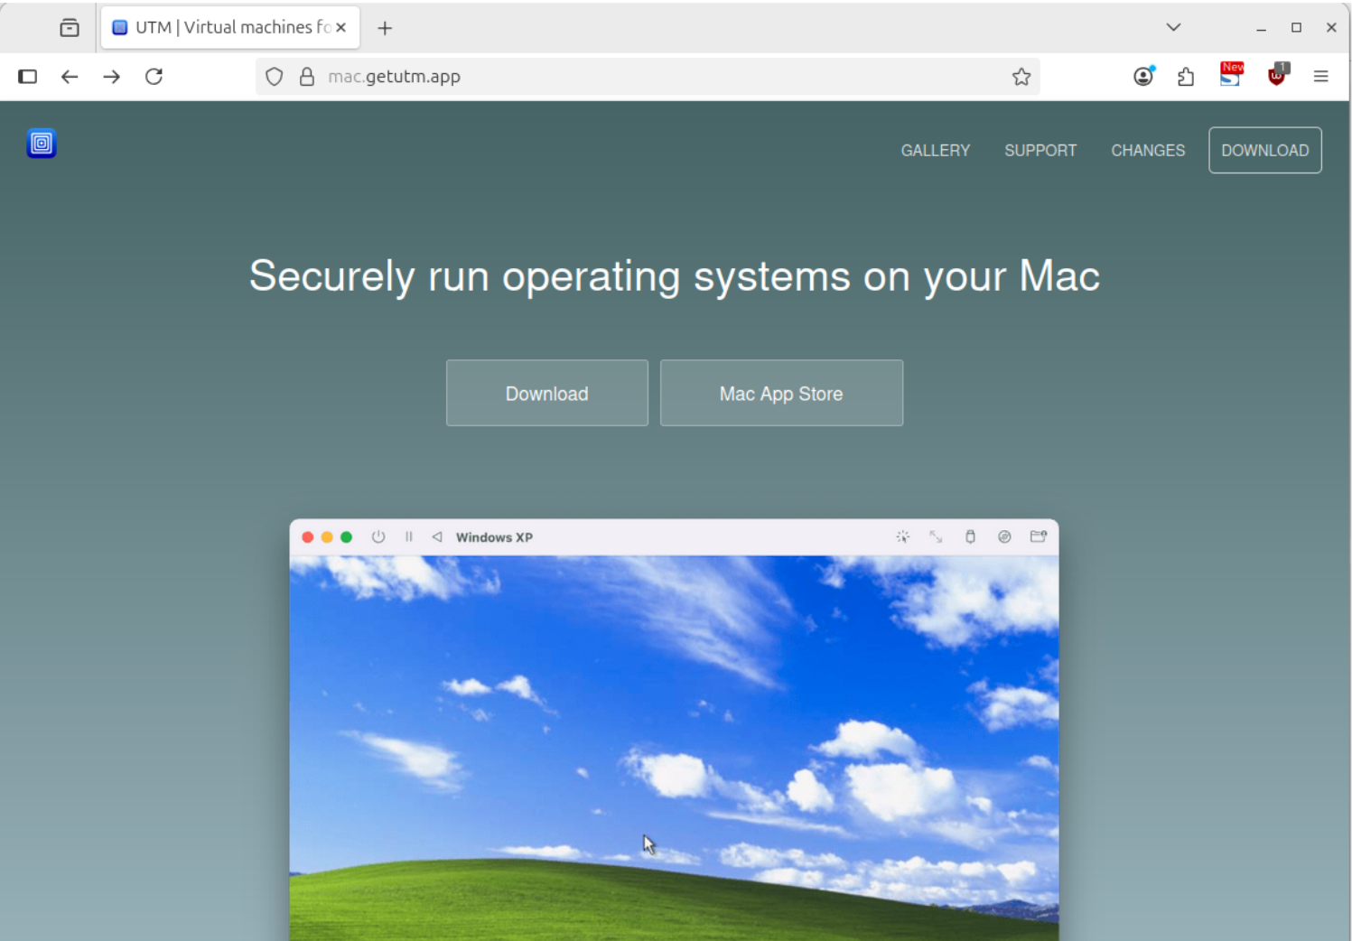Viewport: 1352px width, 941px height.
Task: Open the extensions puzzle icon
Action: tap(1186, 77)
